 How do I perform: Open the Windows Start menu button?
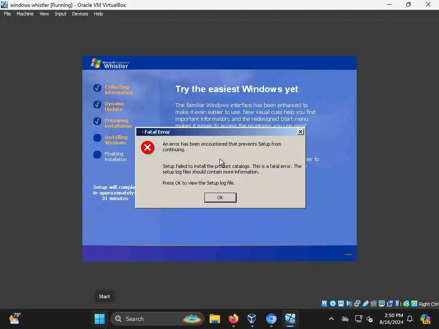pos(99,319)
